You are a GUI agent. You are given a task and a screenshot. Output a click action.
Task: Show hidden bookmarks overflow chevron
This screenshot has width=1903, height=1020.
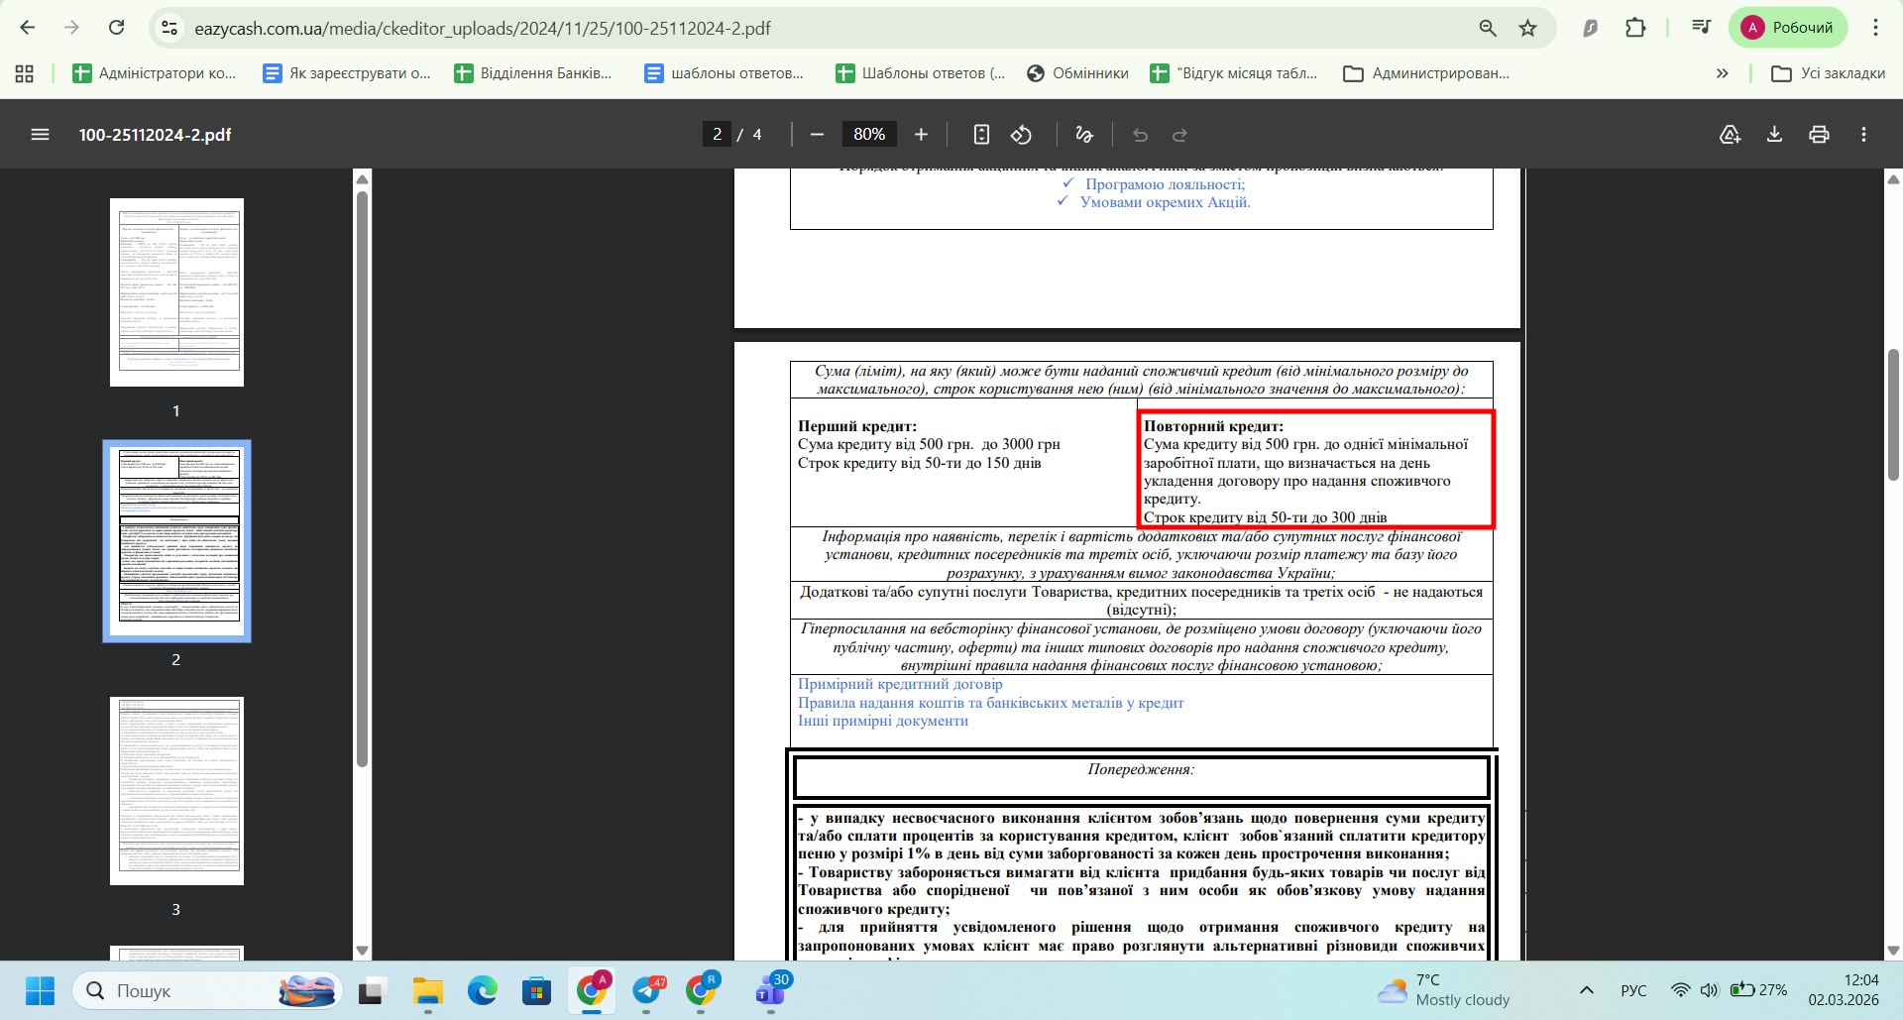[1723, 73]
